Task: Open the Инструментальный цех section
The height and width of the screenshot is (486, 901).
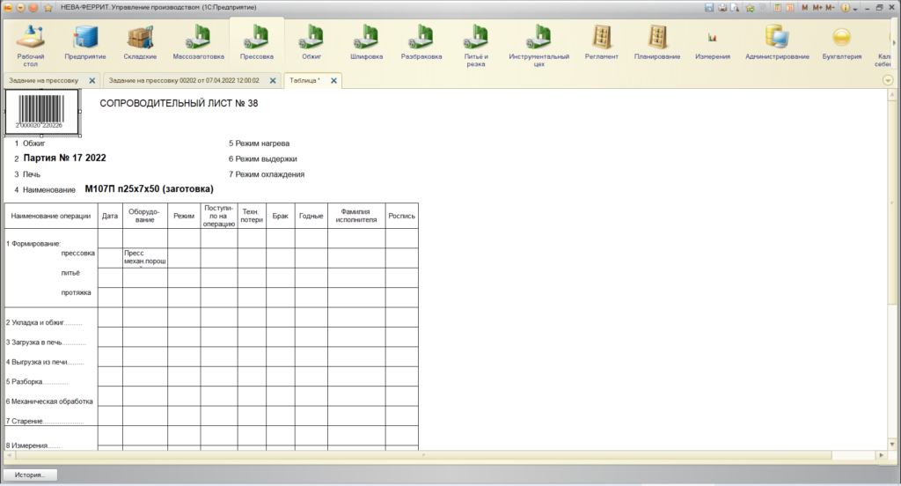Action: coord(538,46)
